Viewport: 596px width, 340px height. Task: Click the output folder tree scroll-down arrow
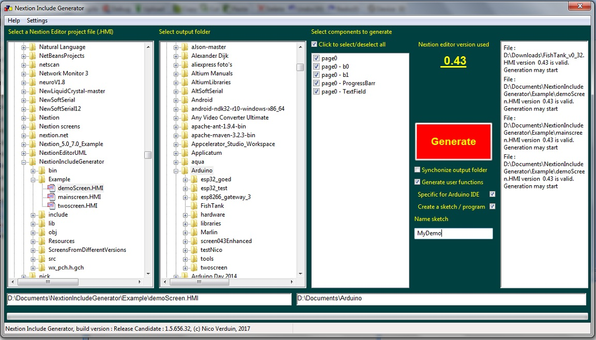coord(300,273)
